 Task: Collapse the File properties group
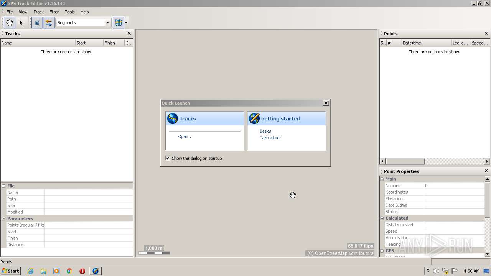4,186
